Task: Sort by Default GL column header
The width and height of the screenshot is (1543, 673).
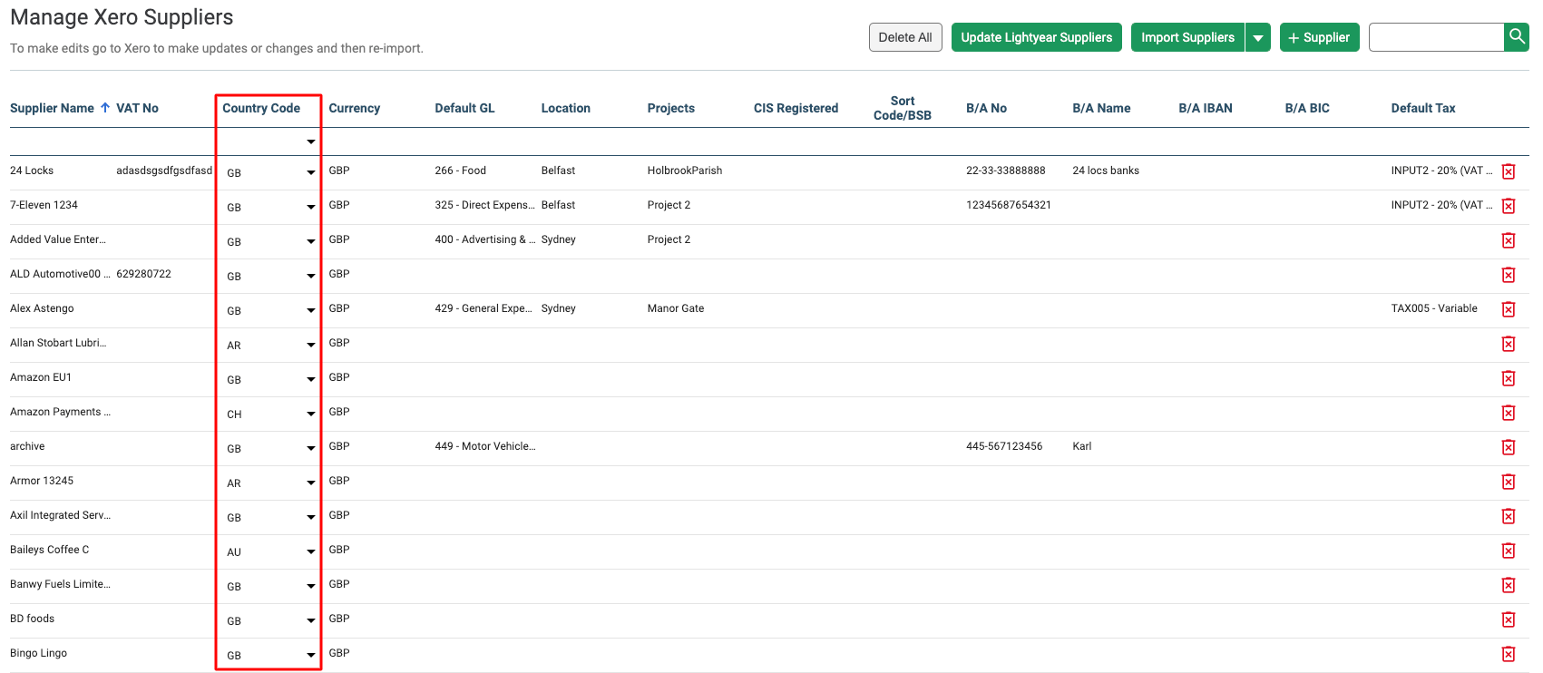Action: pyautogui.click(x=464, y=108)
